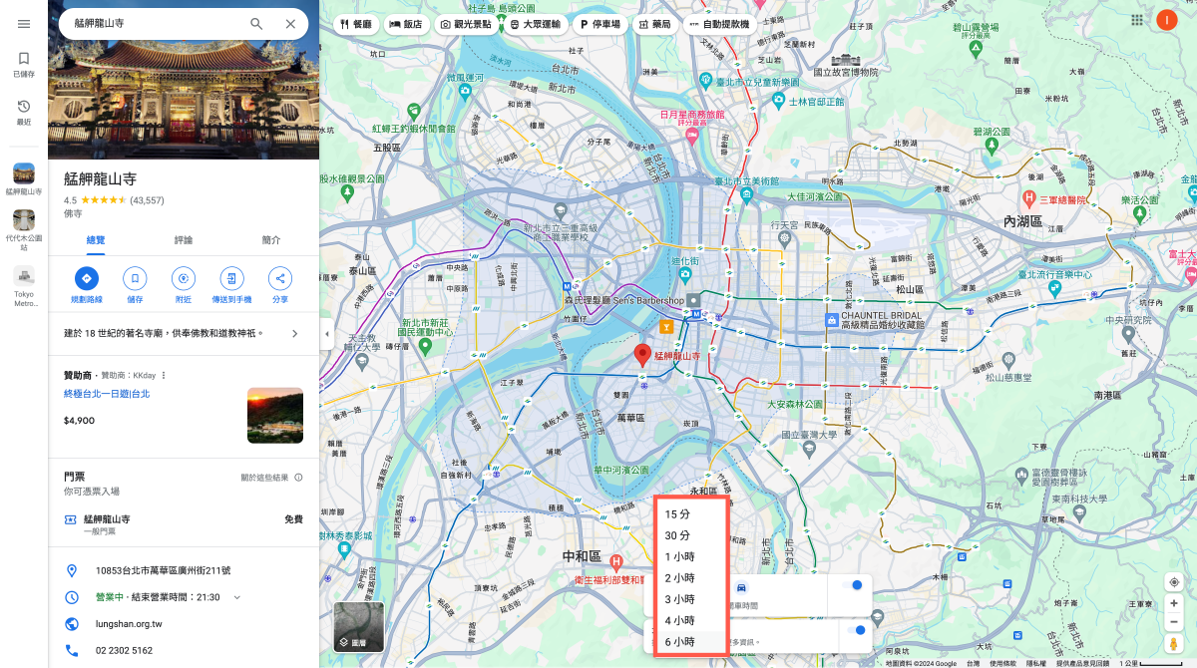Open the 已儲存 saved places list
Screen dimensions: 1197x668
24,65
